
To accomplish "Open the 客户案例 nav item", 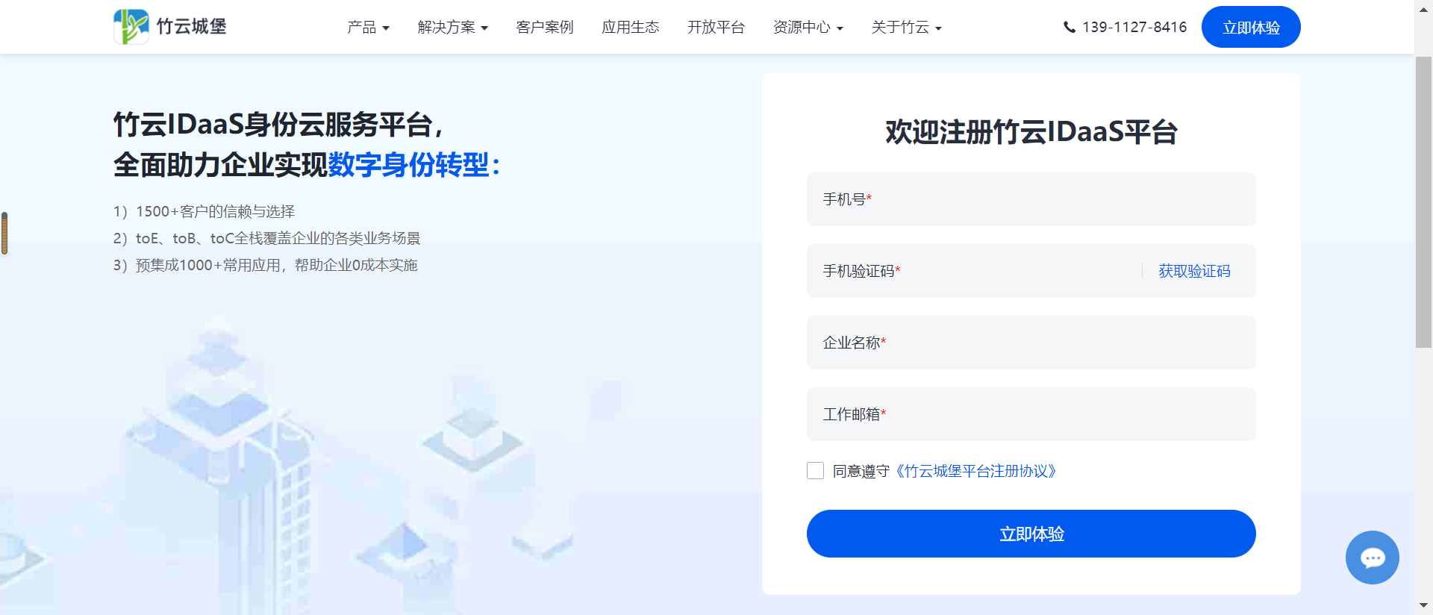I will click(545, 28).
